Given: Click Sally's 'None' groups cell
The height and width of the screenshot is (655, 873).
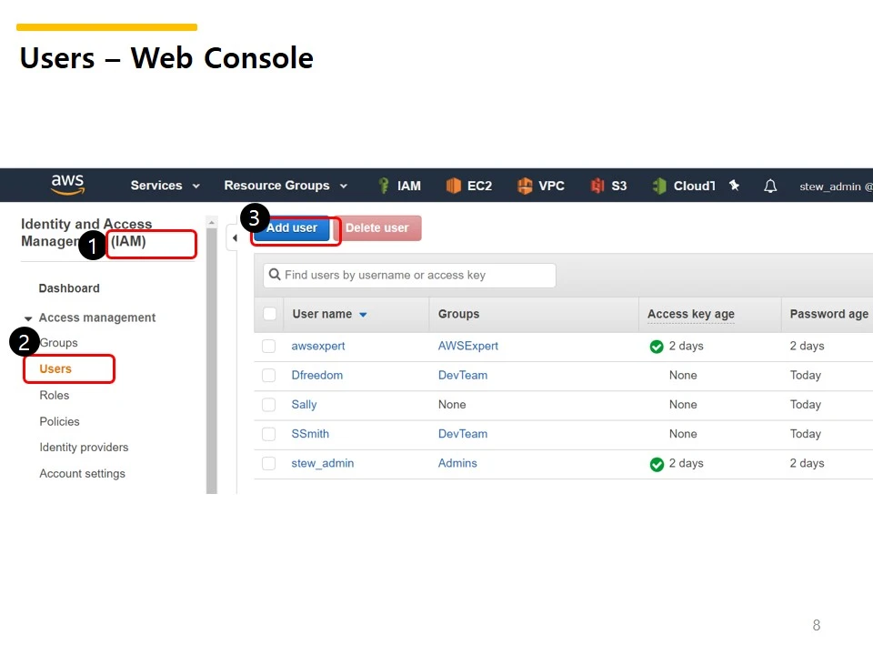Looking at the screenshot, I should click(x=452, y=404).
